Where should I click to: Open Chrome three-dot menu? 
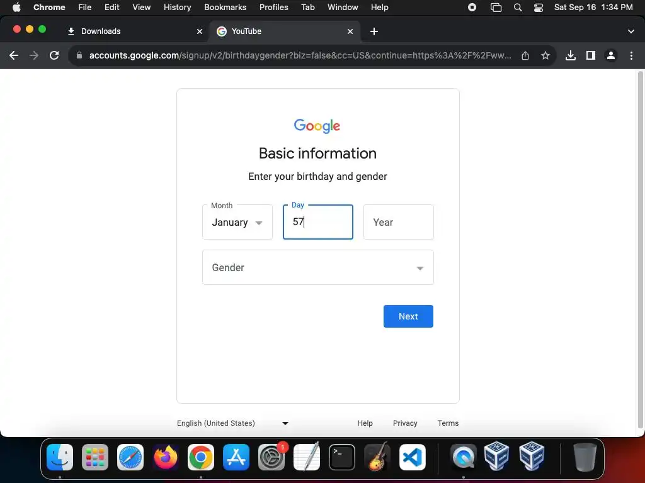click(631, 55)
